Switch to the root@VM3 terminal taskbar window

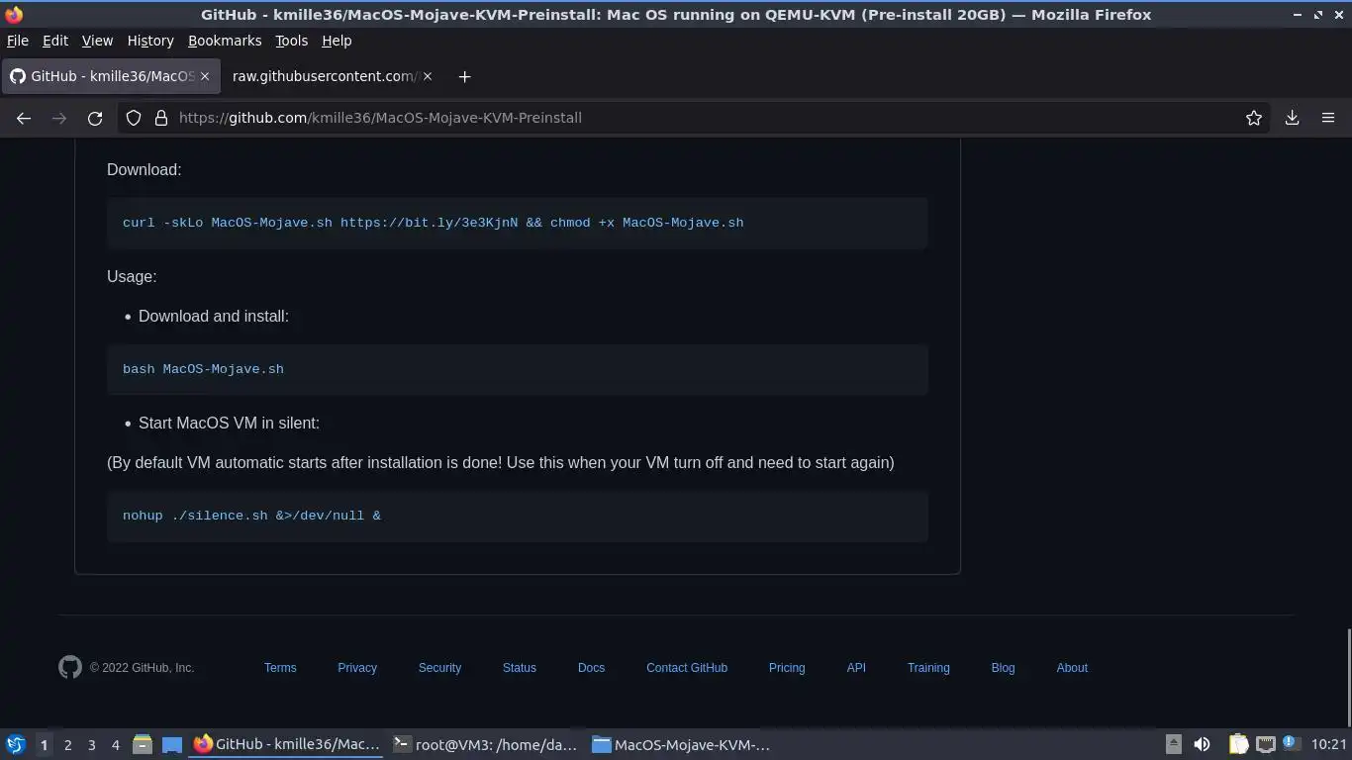485,744
